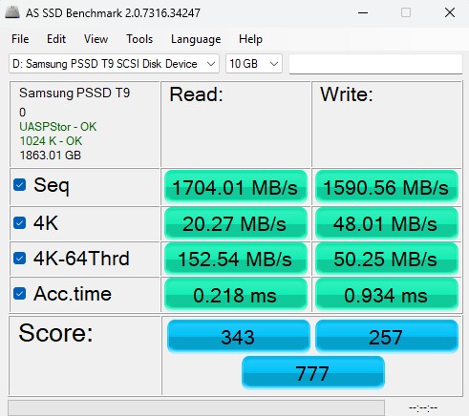Viewport: 469px width, 416px height.
Task: Open the Tools menu
Action: click(x=139, y=39)
